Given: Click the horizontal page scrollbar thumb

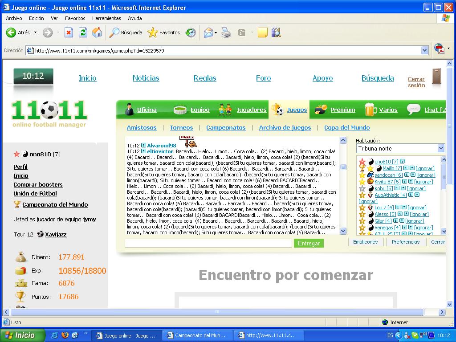Looking at the screenshot, I should click(x=217, y=312).
